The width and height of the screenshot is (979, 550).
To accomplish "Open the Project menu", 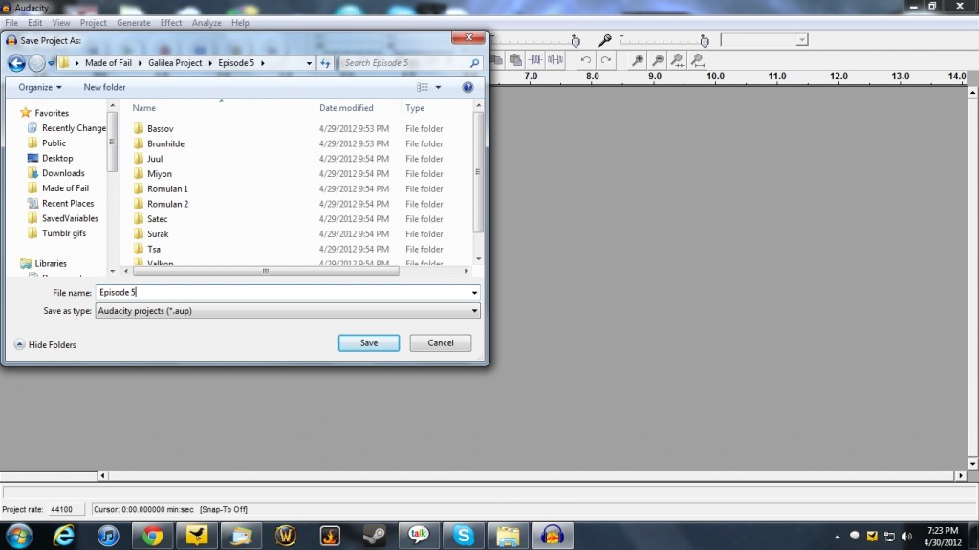I will point(93,23).
